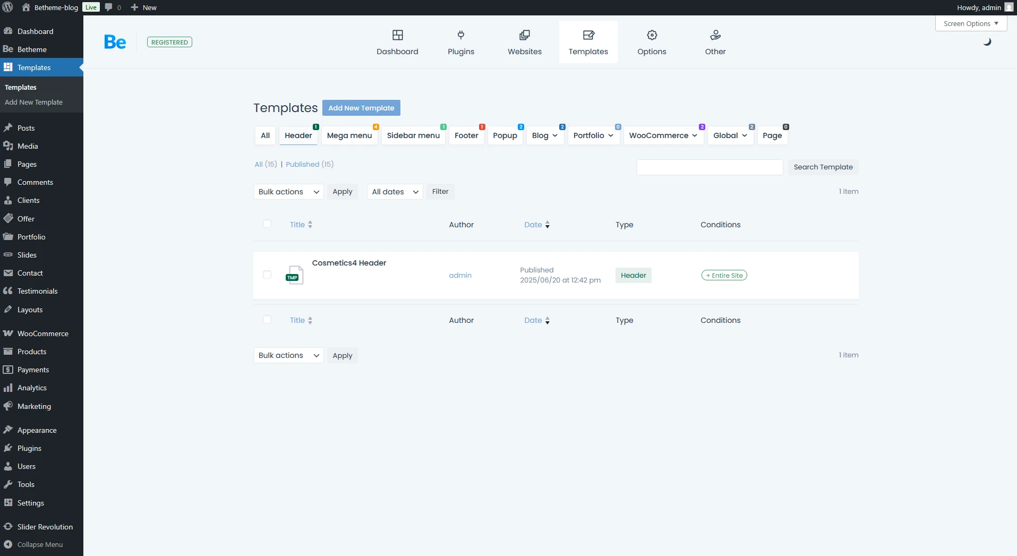Check the select-all checkbox in the table header
This screenshot has width=1017, height=556.
click(267, 224)
